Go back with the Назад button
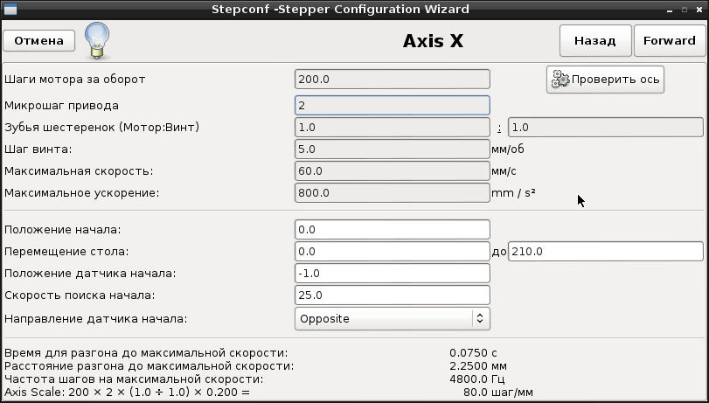This screenshot has height=403, width=709. click(594, 40)
